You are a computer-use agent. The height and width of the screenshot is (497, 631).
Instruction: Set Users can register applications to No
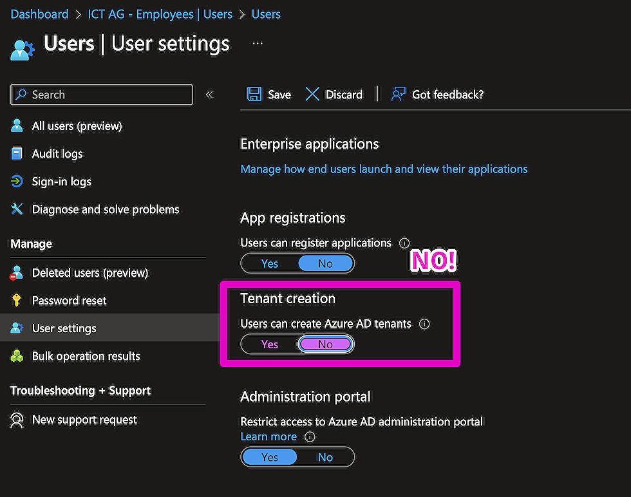point(326,263)
